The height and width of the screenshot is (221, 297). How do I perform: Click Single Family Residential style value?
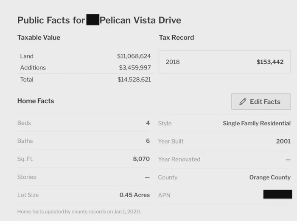(x=256, y=123)
